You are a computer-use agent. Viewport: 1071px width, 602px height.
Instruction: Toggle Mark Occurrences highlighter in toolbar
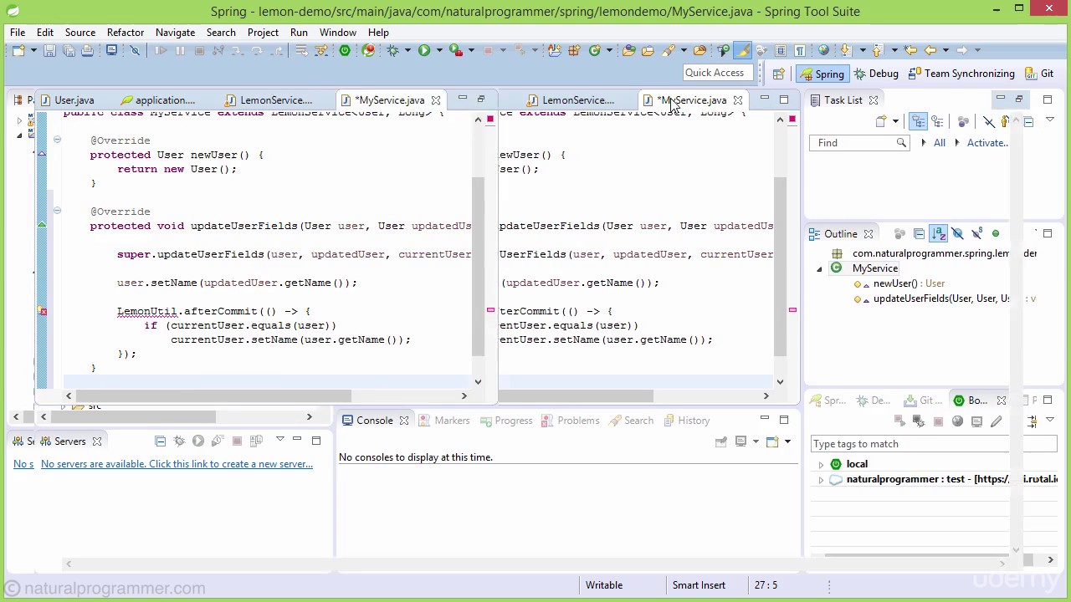tap(743, 51)
